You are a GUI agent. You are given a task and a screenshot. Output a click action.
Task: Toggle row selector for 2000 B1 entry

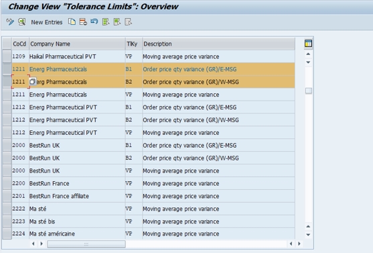[x=7, y=145]
